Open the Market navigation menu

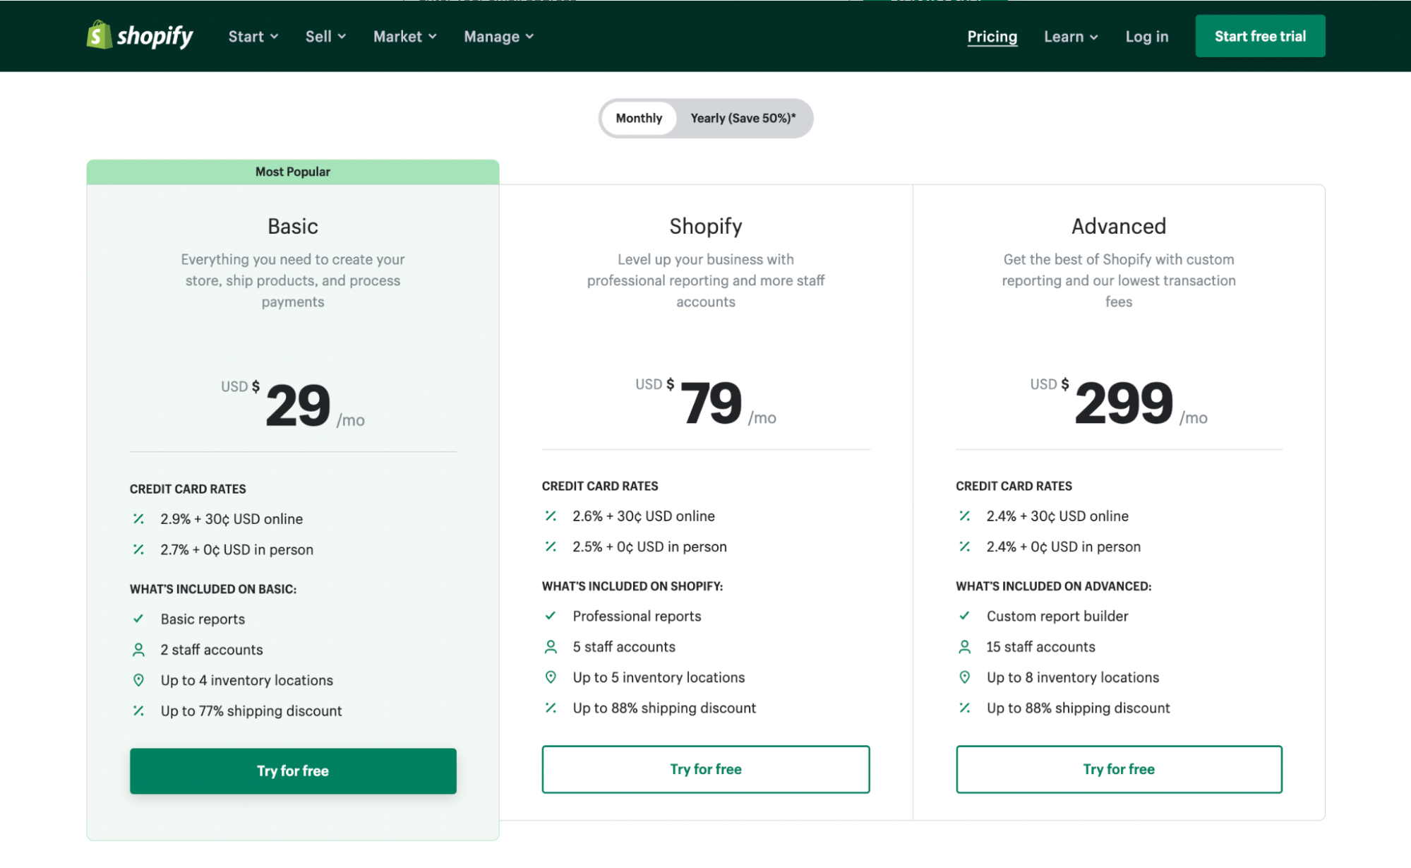[404, 37]
